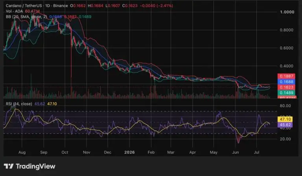This screenshot has width=302, height=176.
Task: Click the Apr label on the time axis
Action: (x=192, y=152)
